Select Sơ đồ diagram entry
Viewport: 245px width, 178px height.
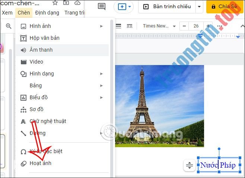point(62,109)
